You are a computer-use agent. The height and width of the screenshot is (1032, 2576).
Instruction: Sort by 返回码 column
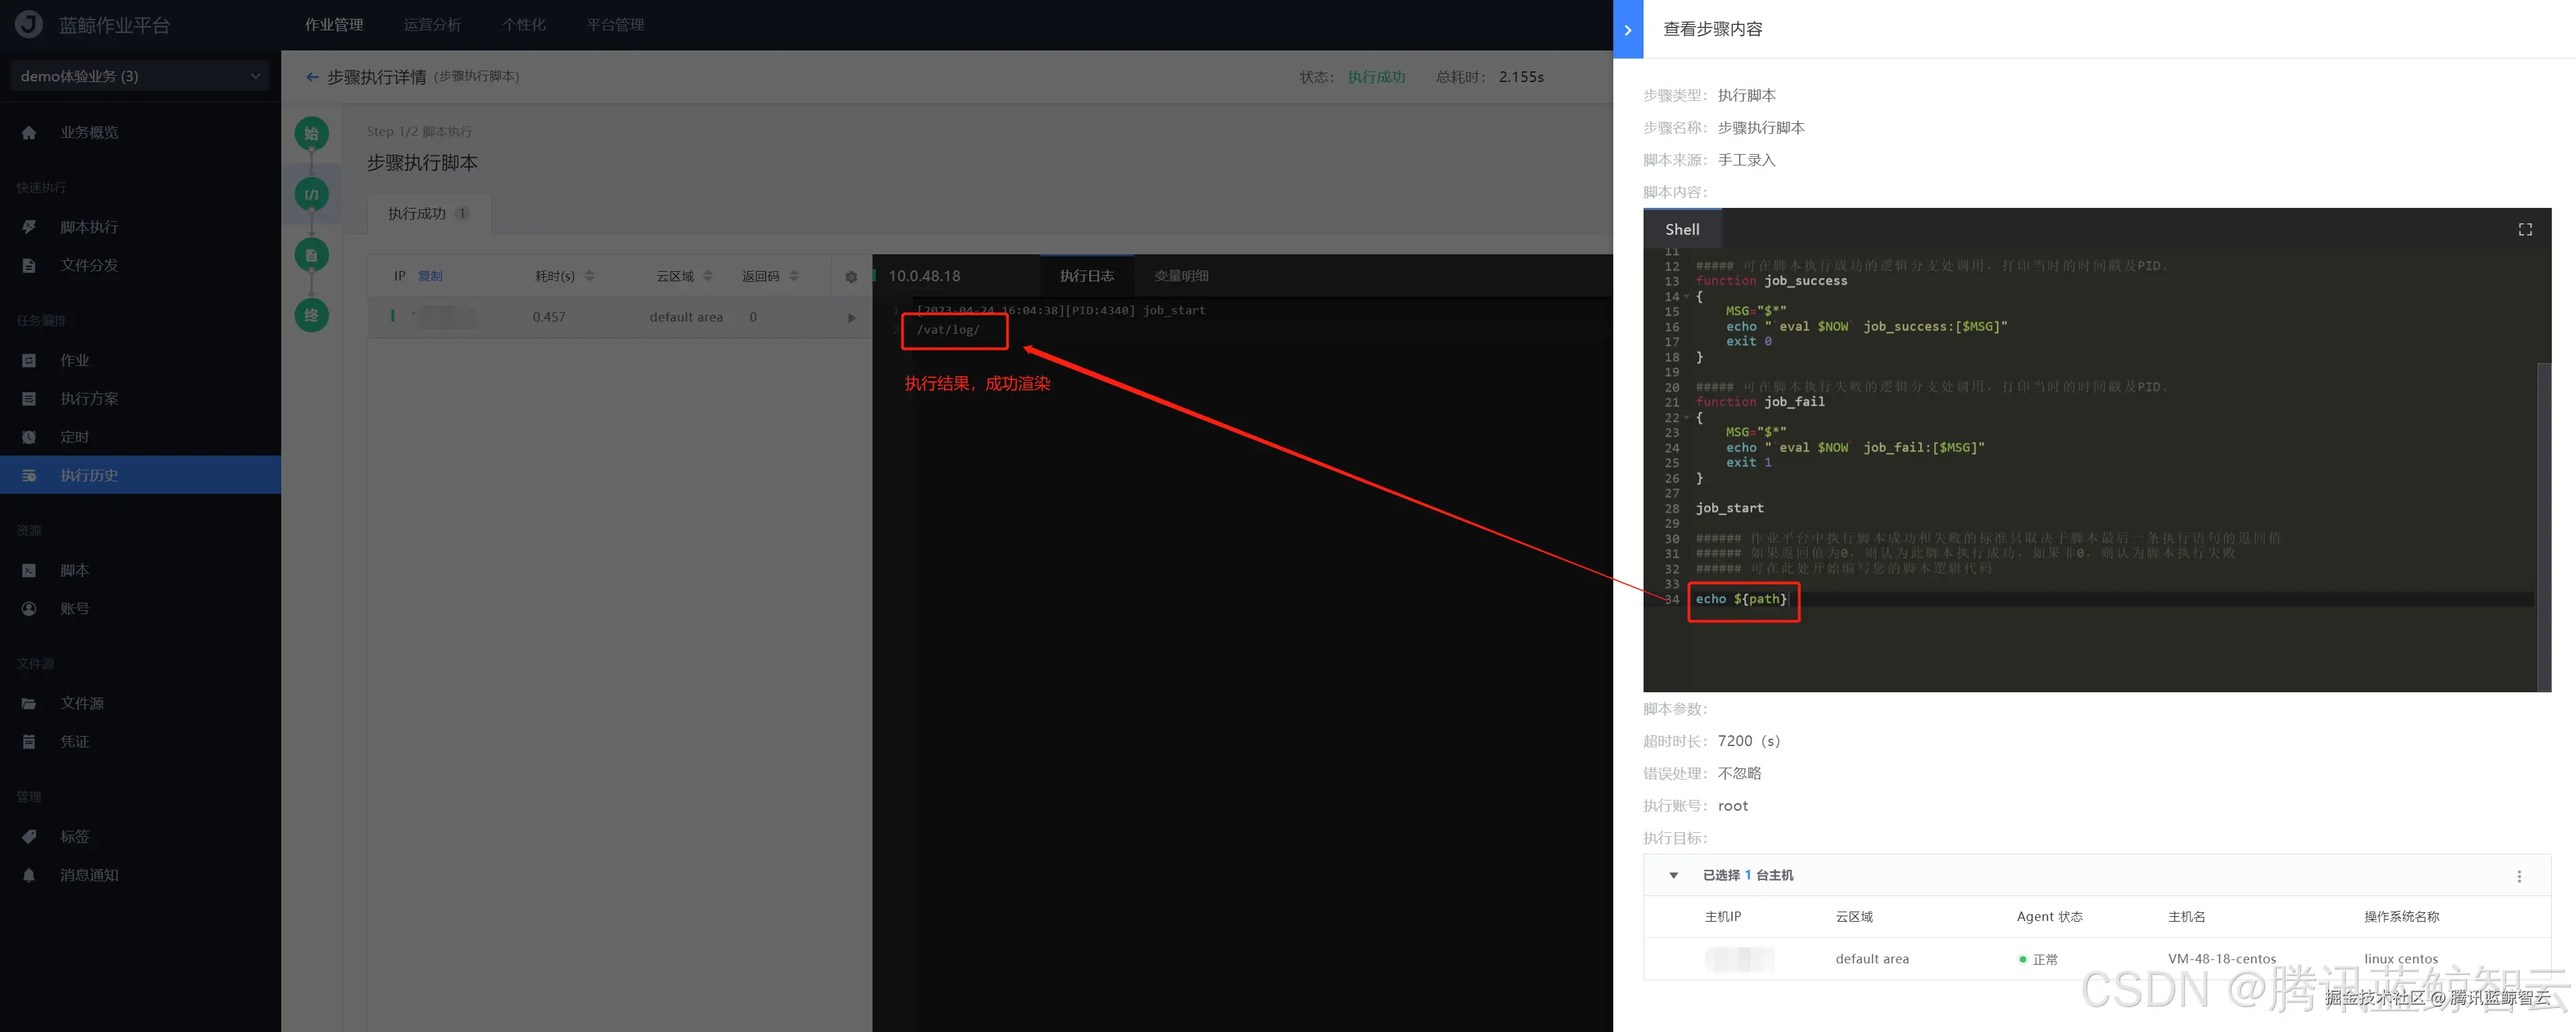794,276
